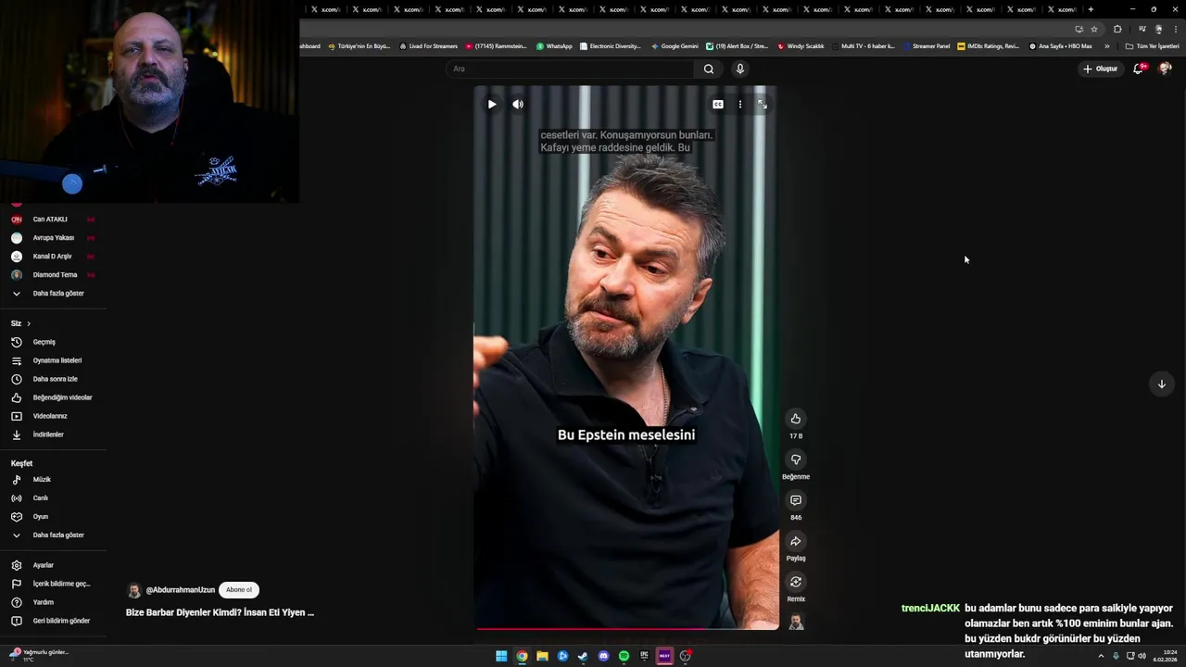Like the short with 17 B likes
Viewport: 1186px width, 667px height.
(796, 419)
